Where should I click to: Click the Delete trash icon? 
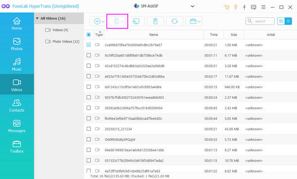pos(155,21)
